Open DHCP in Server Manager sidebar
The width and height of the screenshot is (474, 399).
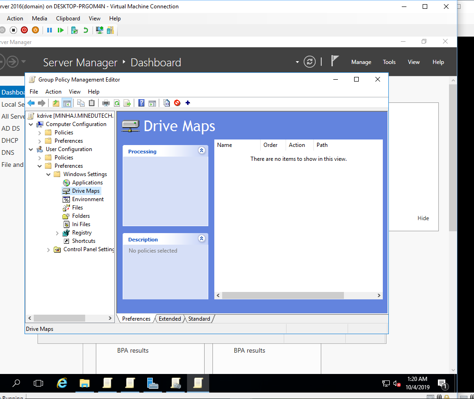click(x=10, y=140)
